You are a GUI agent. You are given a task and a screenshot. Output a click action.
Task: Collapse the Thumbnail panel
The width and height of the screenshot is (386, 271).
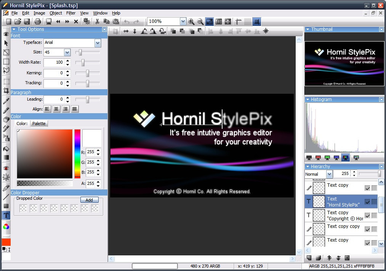308,29
